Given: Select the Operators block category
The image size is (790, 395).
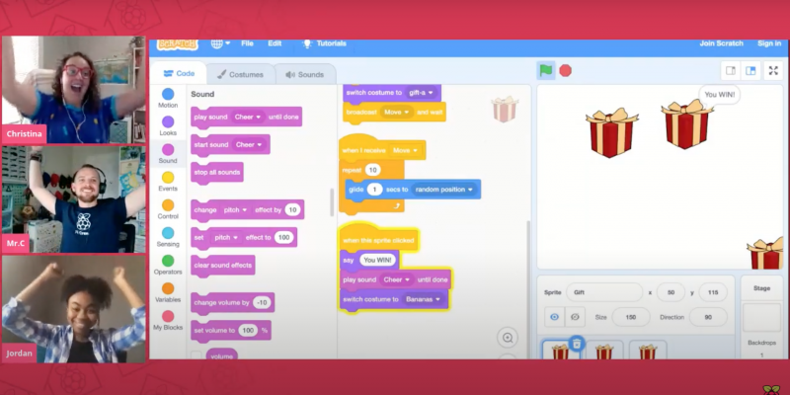Looking at the screenshot, I should [168, 265].
